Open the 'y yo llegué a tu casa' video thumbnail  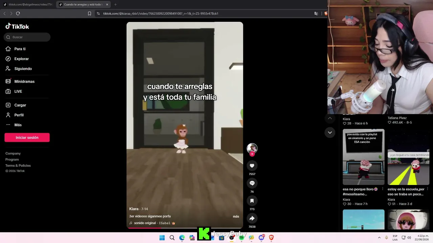point(408,157)
